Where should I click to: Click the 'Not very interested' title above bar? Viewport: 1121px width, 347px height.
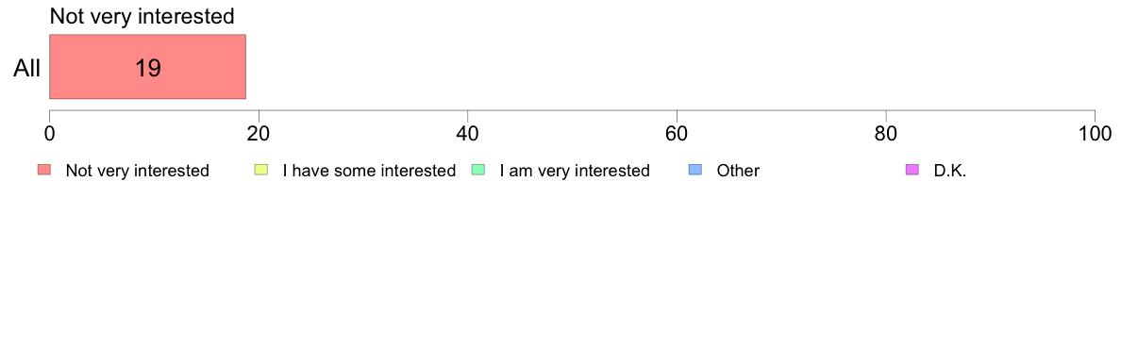(x=142, y=16)
